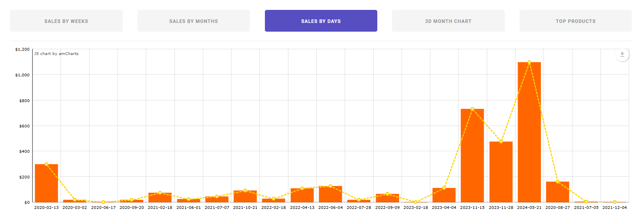Image resolution: width=641 pixels, height=218 pixels.
Task: Click the yellow line point above 2021-10-21
Action: coord(245,191)
